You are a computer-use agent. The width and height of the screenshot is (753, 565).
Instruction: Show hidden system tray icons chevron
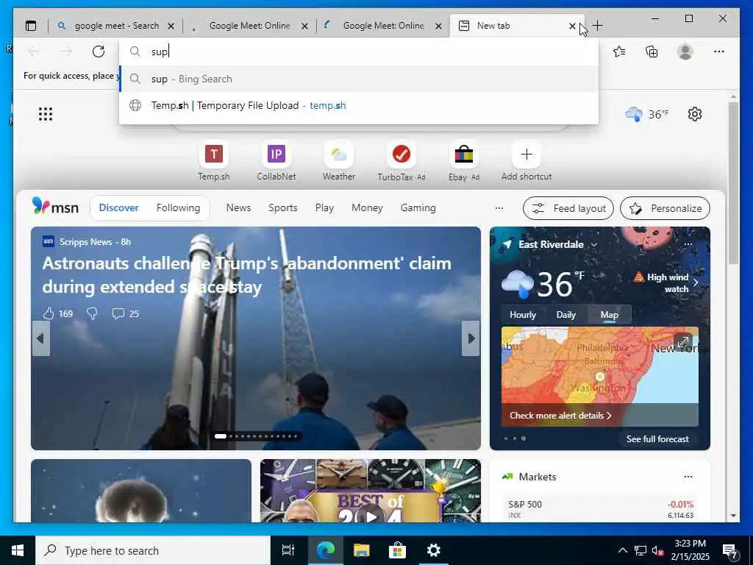click(622, 550)
